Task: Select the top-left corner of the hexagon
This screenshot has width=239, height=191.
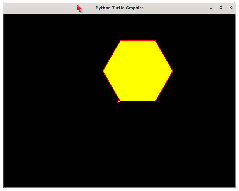Action: 120,41
